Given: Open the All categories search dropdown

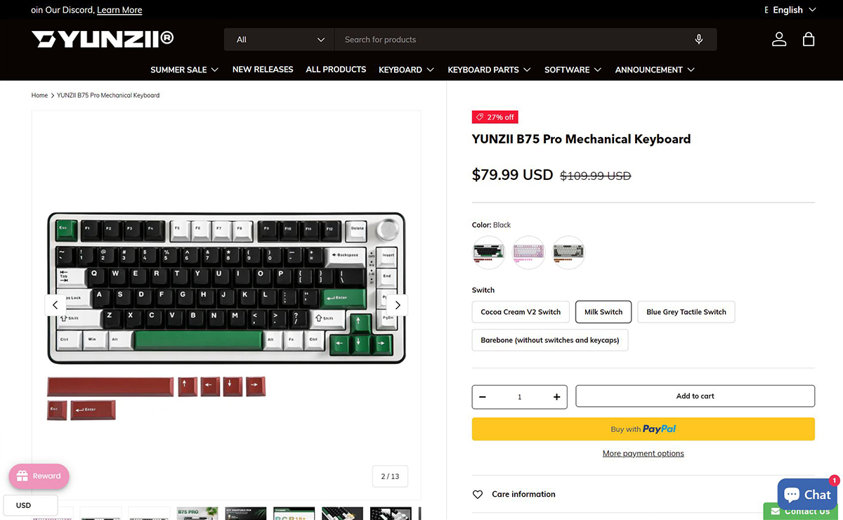Looking at the screenshot, I should click(x=280, y=39).
